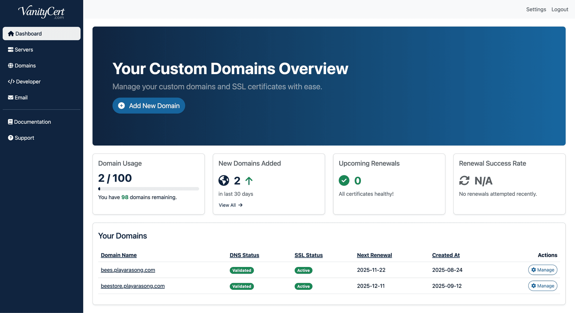Click the Domain Usage progress bar

tap(148, 189)
